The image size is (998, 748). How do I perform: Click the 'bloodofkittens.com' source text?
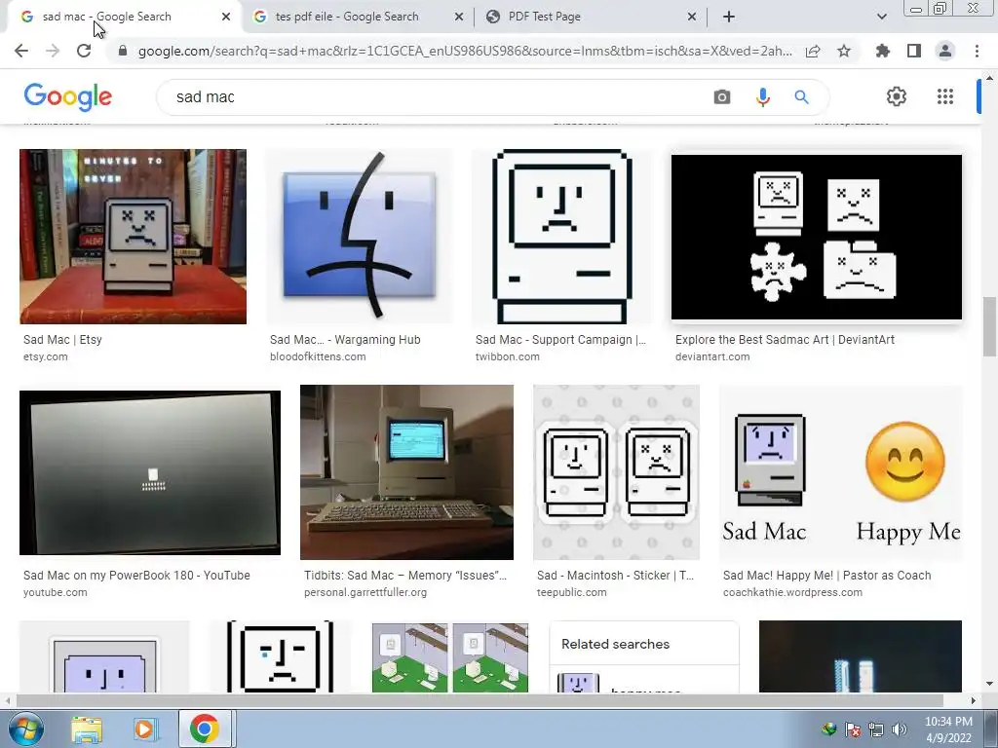coord(318,356)
